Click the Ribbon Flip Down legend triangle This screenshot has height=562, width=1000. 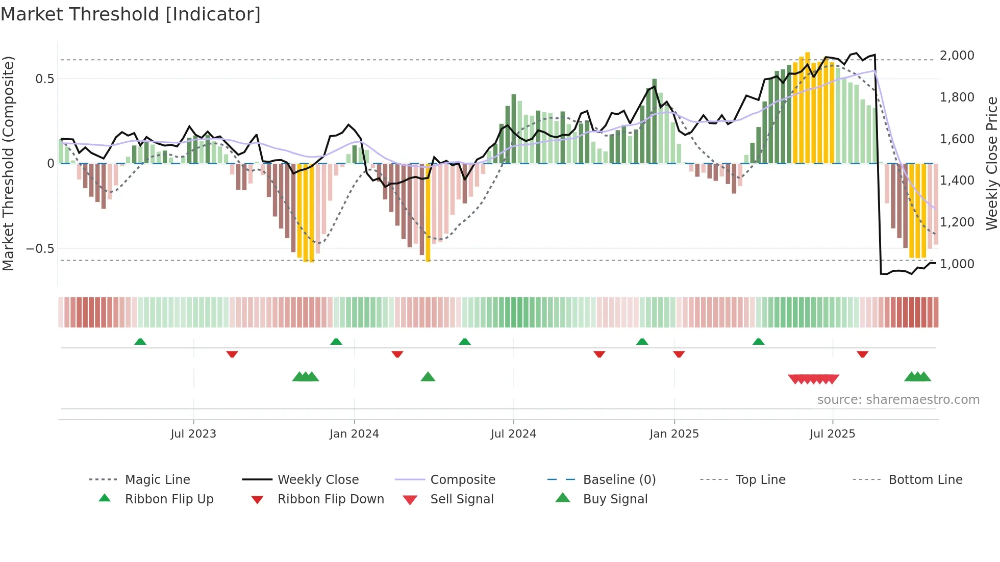point(257,500)
